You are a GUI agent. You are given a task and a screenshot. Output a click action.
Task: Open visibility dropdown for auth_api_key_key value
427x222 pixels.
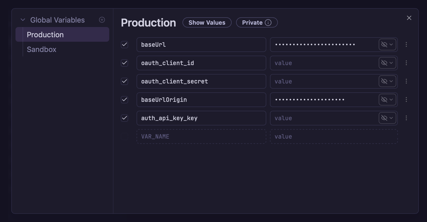(x=387, y=118)
